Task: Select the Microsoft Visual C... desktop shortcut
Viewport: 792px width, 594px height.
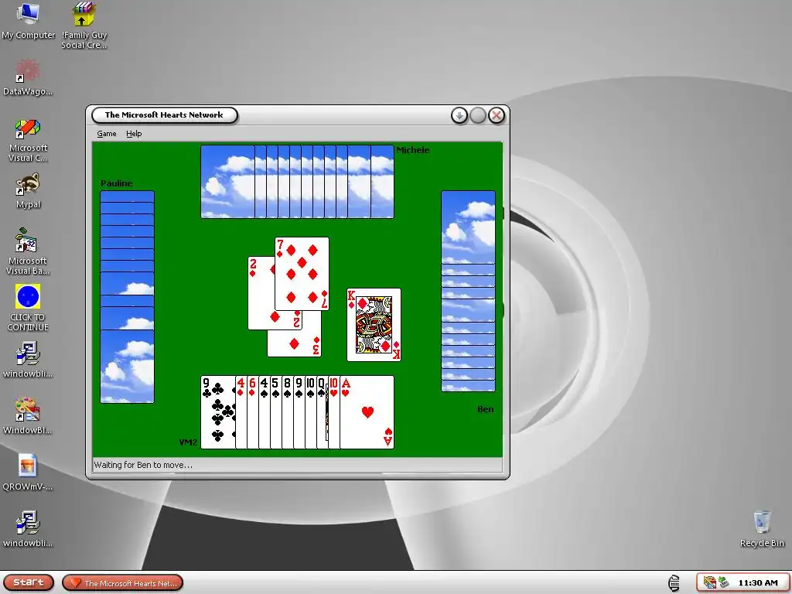Action: (28, 141)
